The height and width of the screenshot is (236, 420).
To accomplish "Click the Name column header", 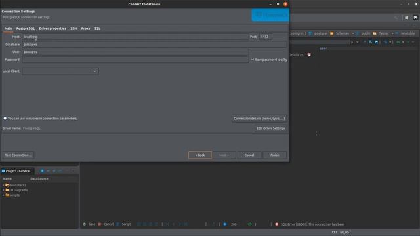I will tap(7, 179).
